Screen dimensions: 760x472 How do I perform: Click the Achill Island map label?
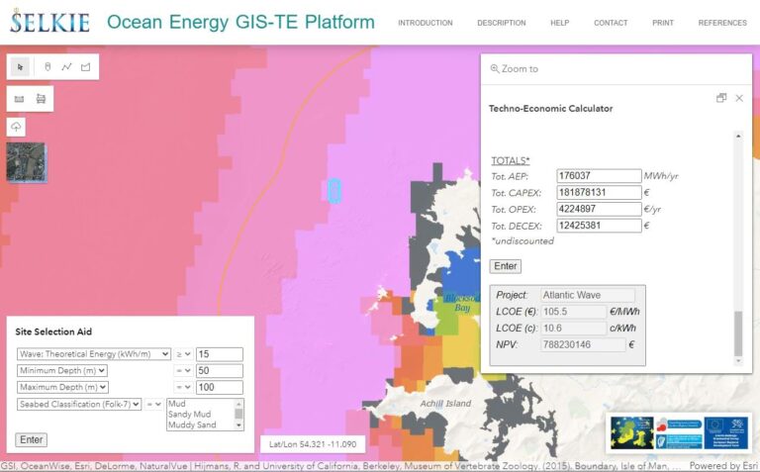[445, 403]
